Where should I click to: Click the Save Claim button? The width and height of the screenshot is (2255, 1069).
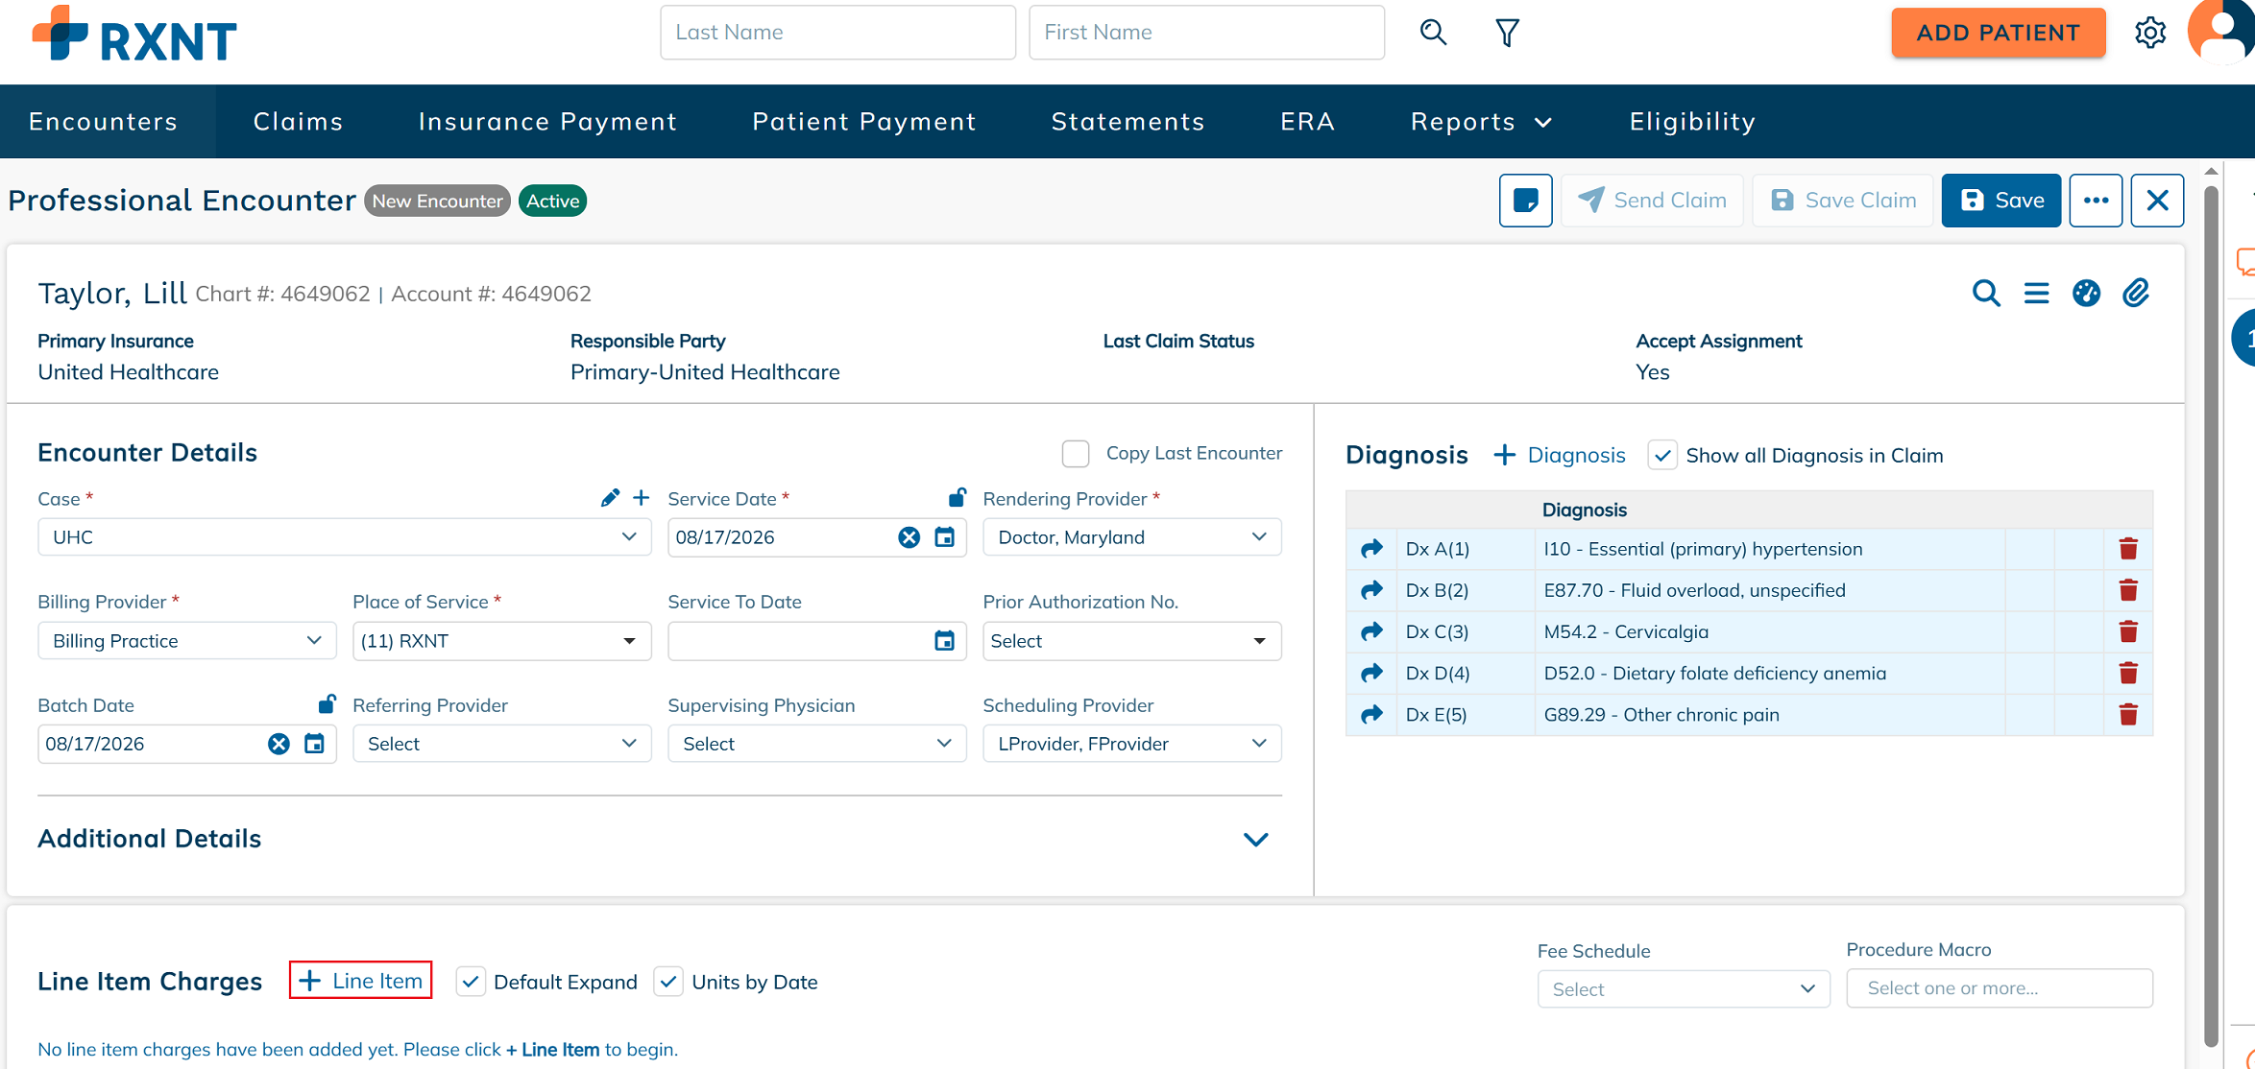tap(1843, 201)
